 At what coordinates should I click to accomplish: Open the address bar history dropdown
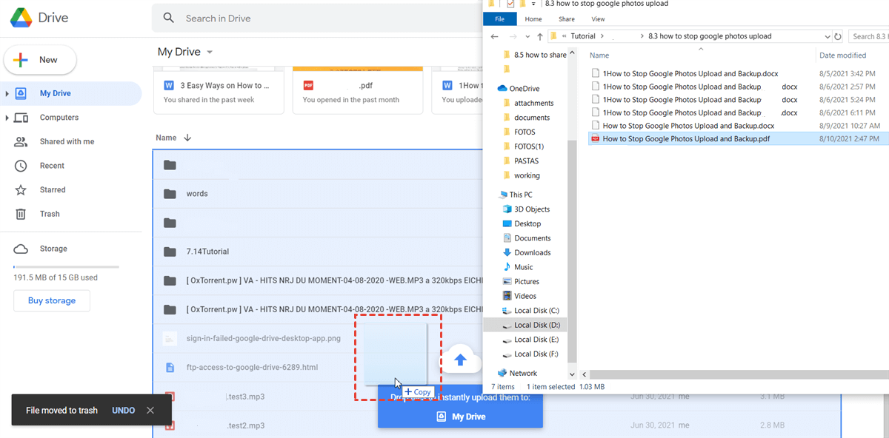click(x=828, y=36)
